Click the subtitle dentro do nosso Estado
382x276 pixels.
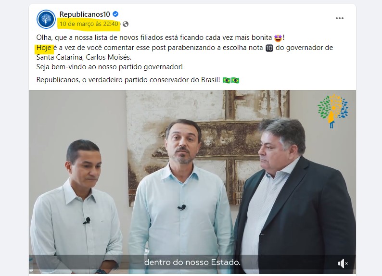[192, 263]
